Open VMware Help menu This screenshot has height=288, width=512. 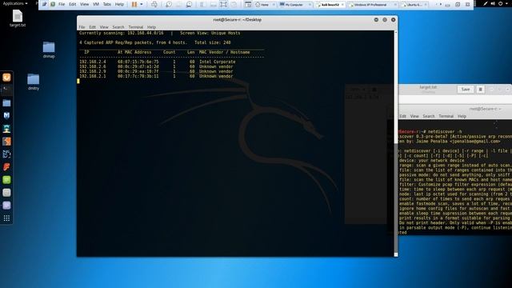click(119, 4)
